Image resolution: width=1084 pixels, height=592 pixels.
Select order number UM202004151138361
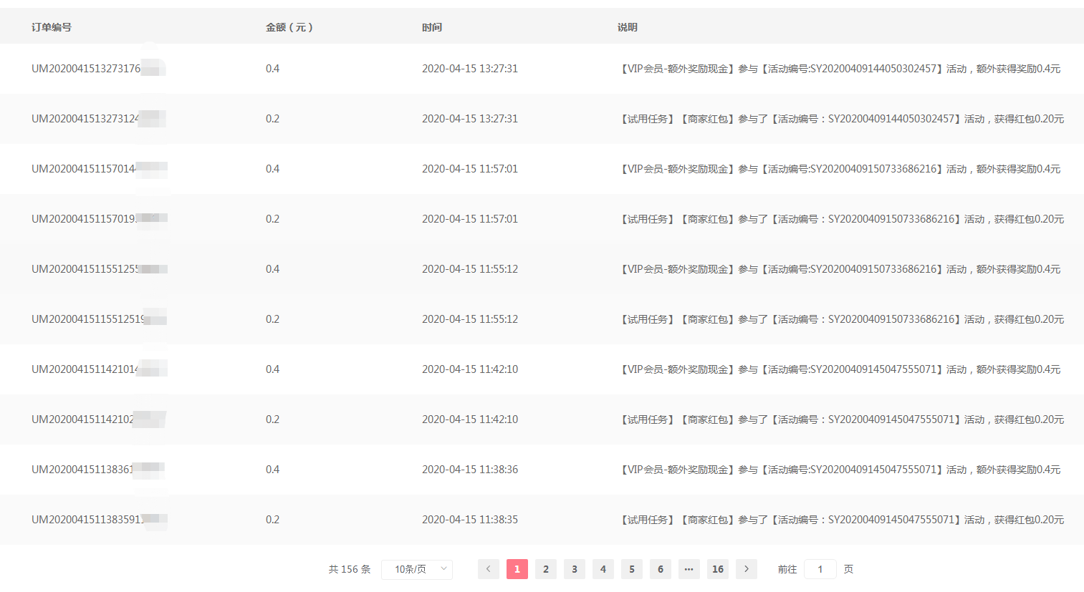pyautogui.click(x=83, y=470)
